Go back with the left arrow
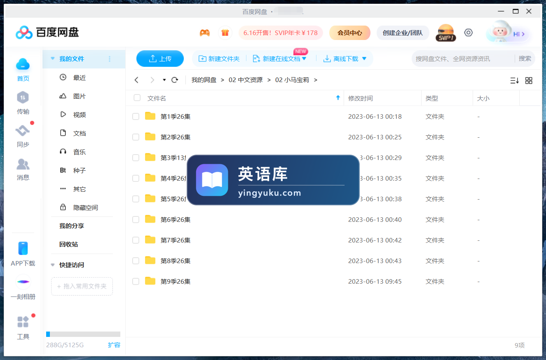The image size is (546, 360). [137, 80]
